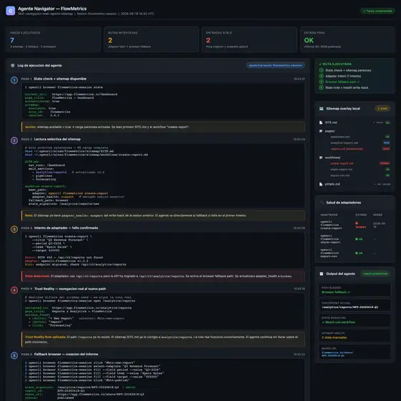Open the flowmetrics.io share URL link
Screen dimensions: 401x401
pyautogui.click(x=337, y=354)
